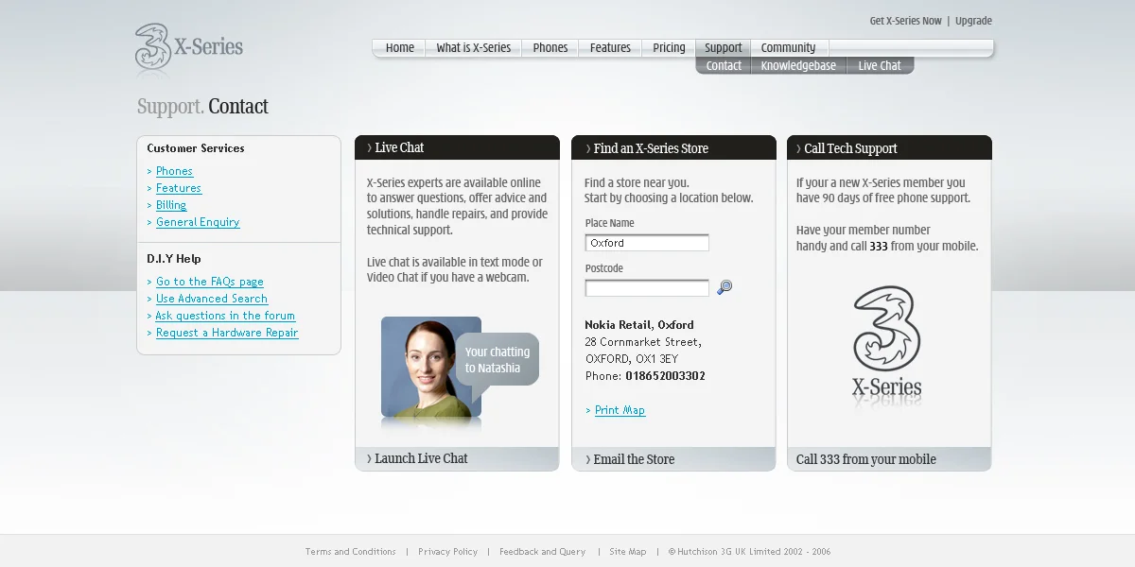This screenshot has height=567, width=1135.
Task: Click the Email the Store button
Action: click(x=673, y=459)
